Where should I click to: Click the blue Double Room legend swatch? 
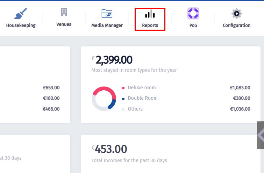[x=123, y=99]
